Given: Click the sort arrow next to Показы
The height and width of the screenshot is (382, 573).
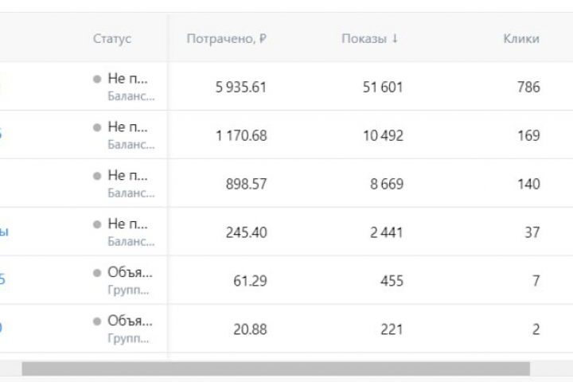Looking at the screenshot, I should coord(395,38).
